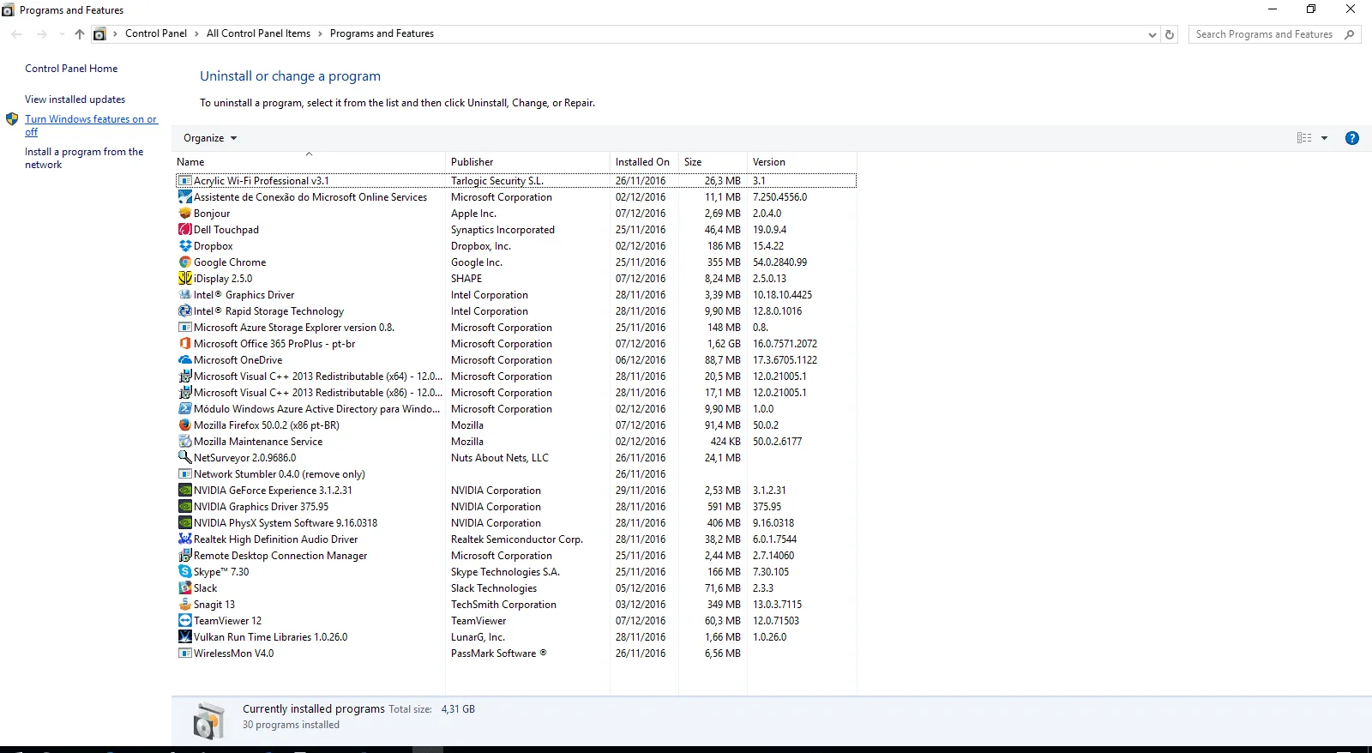Refresh the address bar view

click(x=1170, y=34)
